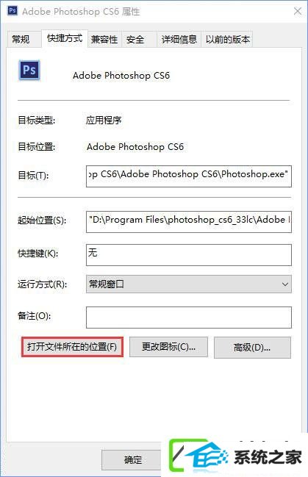Close the properties dialog with X
The image size is (308, 477).
click(298, 12)
